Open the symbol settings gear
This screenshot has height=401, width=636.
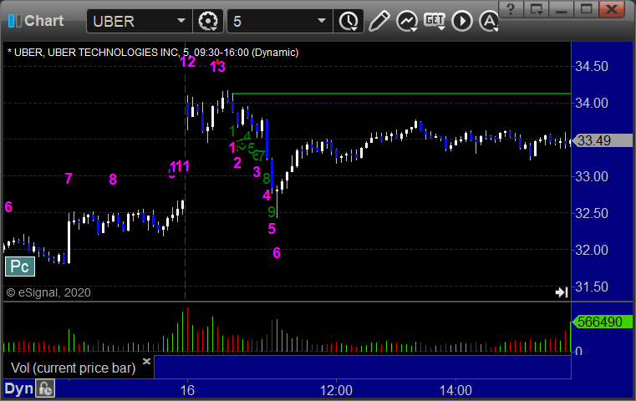(x=208, y=21)
